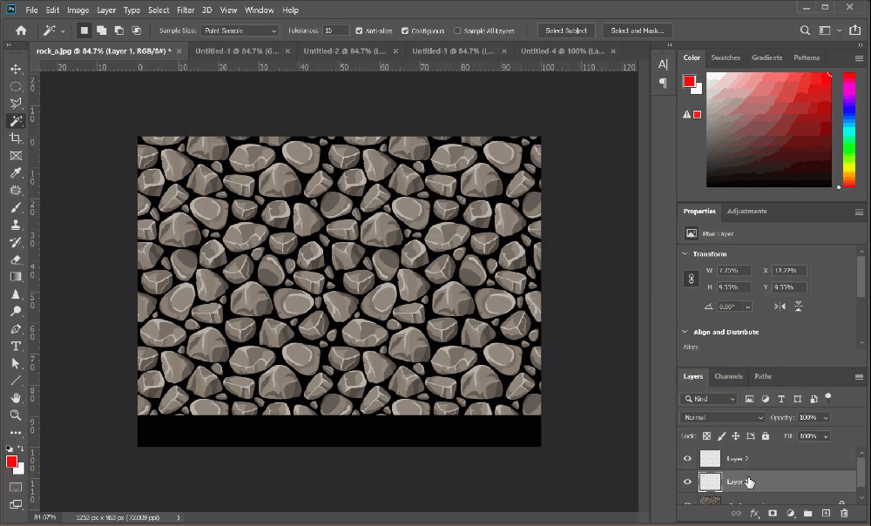Adjust the vertical hue slider strip
Viewport: 871px width, 526px height.
tap(848, 128)
